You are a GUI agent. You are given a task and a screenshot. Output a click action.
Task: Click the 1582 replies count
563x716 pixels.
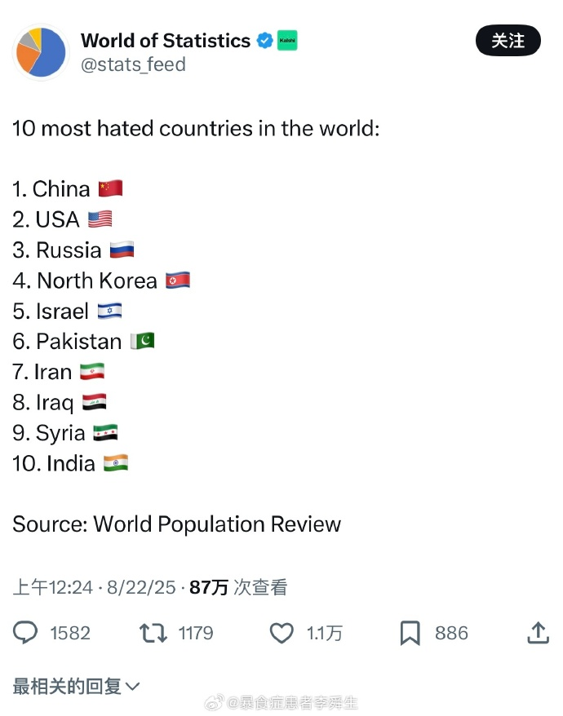coord(70,634)
